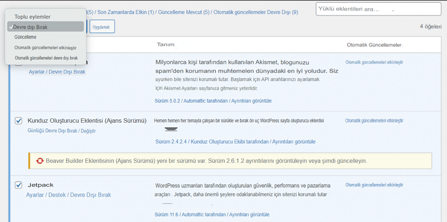
Task: Filter by 'Otomatik güncellemeler Devre Dışı (9)'
Action: (256, 12)
